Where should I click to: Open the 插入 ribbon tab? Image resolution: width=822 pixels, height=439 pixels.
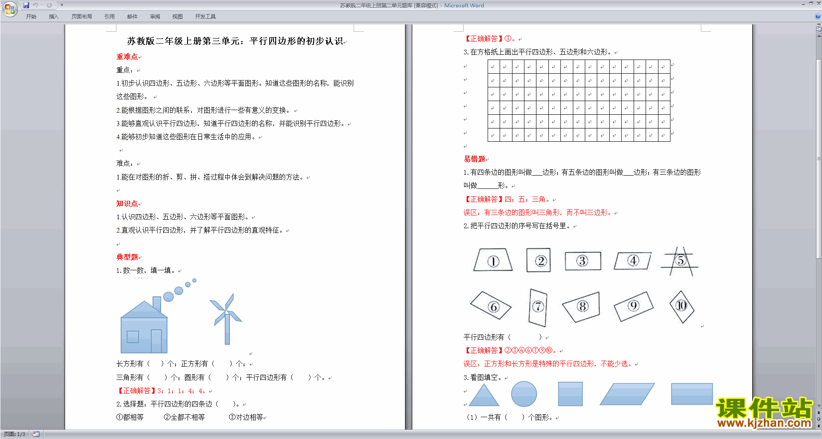tap(54, 16)
